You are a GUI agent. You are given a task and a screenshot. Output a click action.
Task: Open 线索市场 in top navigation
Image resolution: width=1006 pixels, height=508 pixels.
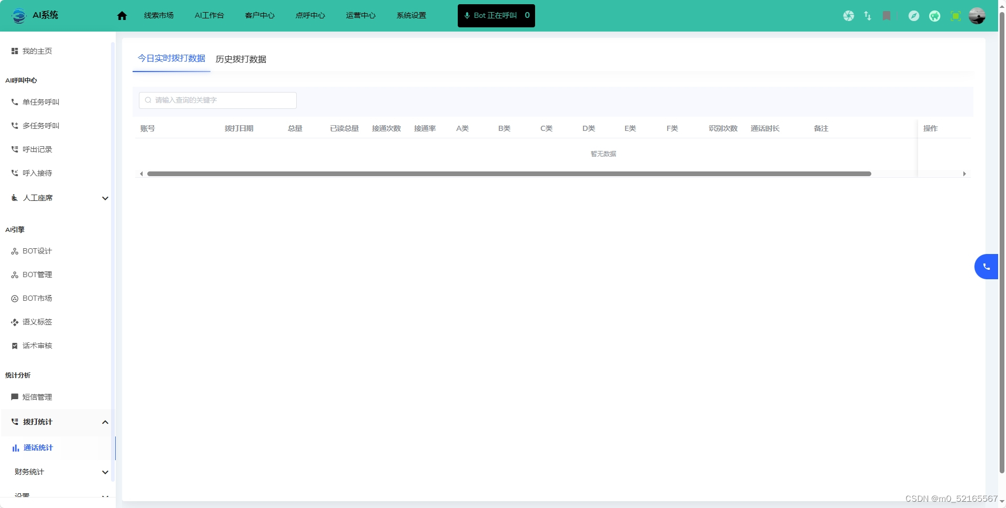tap(159, 16)
